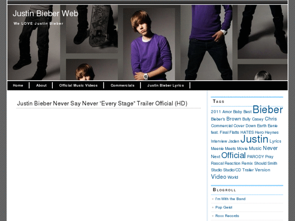
Task: Select the Interview tag
Action: click(219, 141)
